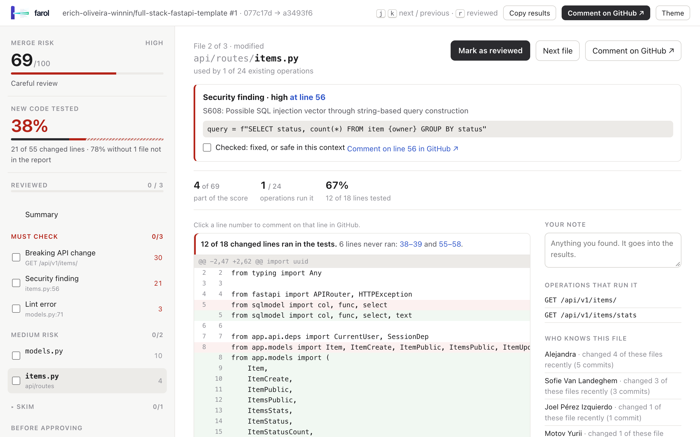The width and height of the screenshot is (700, 437).
Task: Open 'Comment on line 56 in GitHub' link
Action: [403, 149]
